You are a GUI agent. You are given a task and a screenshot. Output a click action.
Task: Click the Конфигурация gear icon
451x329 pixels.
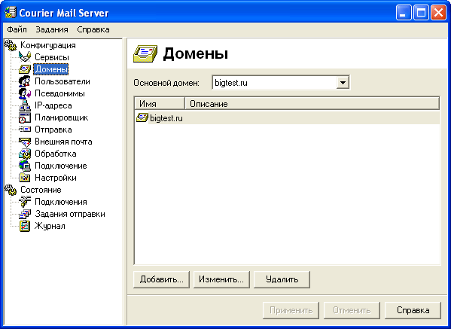tap(11, 45)
